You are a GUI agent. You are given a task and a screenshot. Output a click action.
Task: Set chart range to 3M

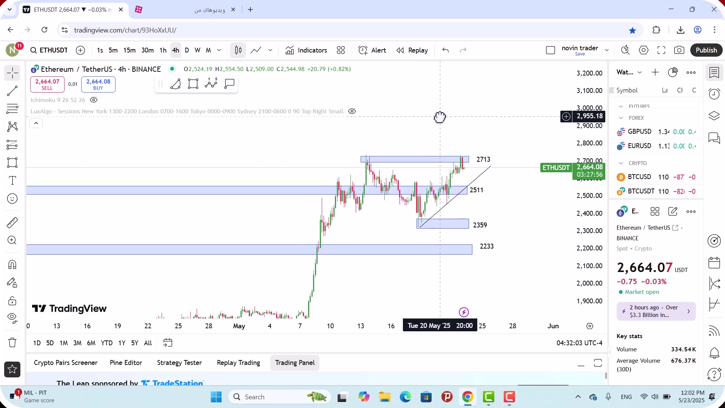[x=77, y=343]
